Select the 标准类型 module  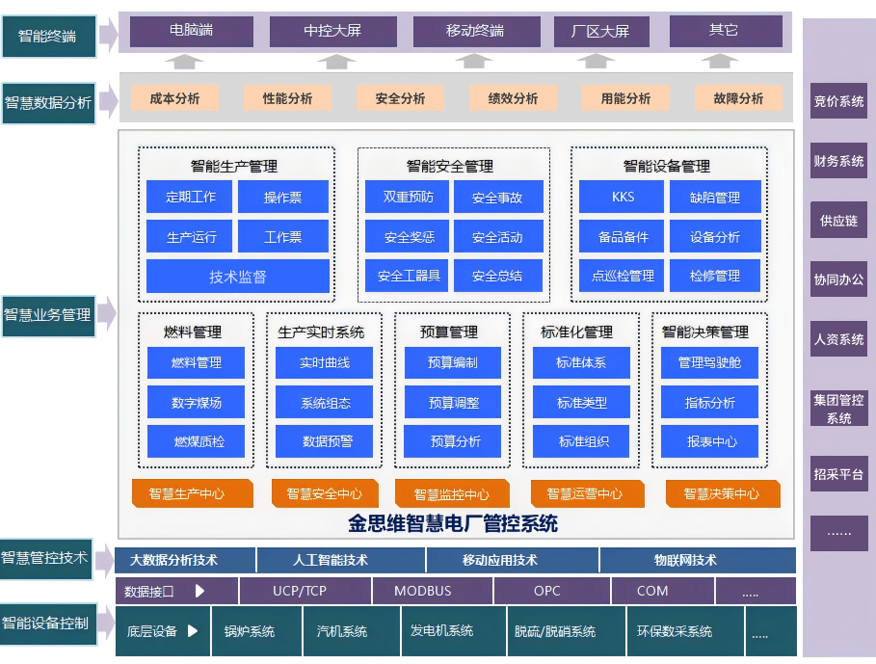(581, 402)
